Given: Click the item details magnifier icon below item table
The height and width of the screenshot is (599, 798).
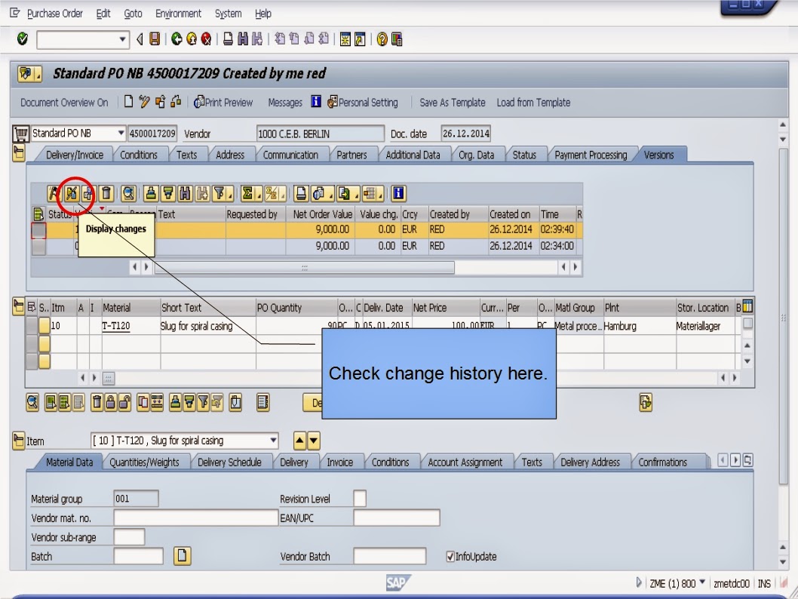Looking at the screenshot, I should pos(32,403).
